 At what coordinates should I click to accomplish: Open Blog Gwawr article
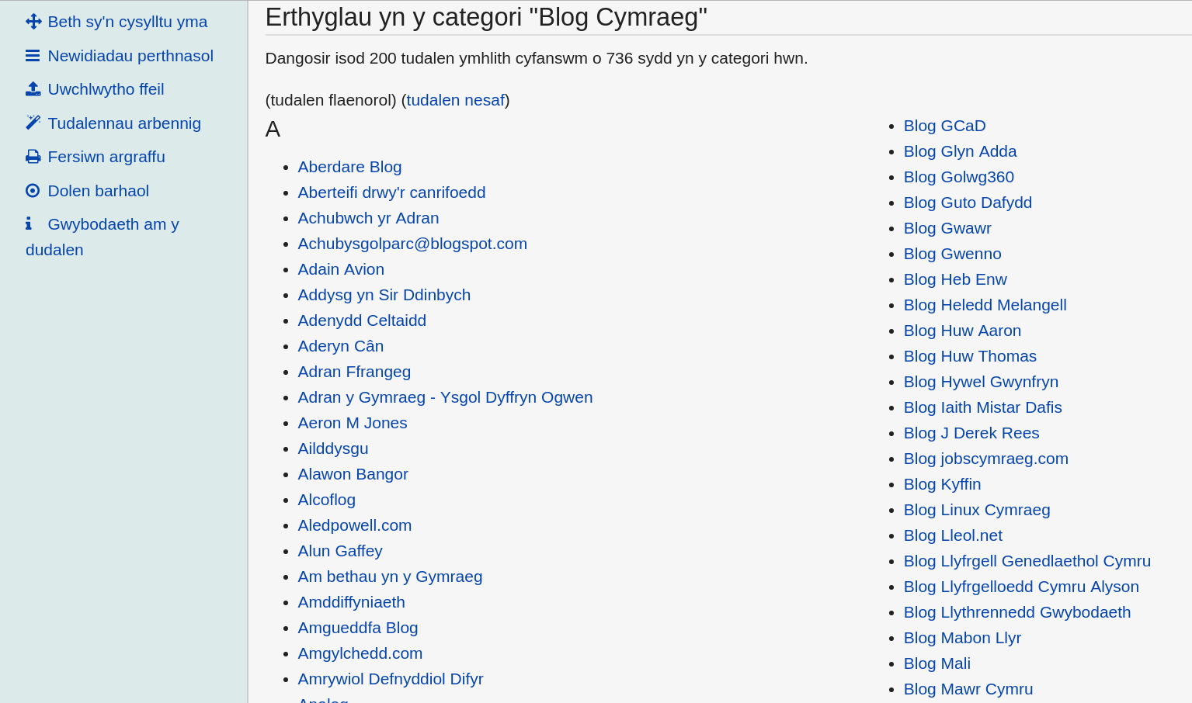click(947, 228)
